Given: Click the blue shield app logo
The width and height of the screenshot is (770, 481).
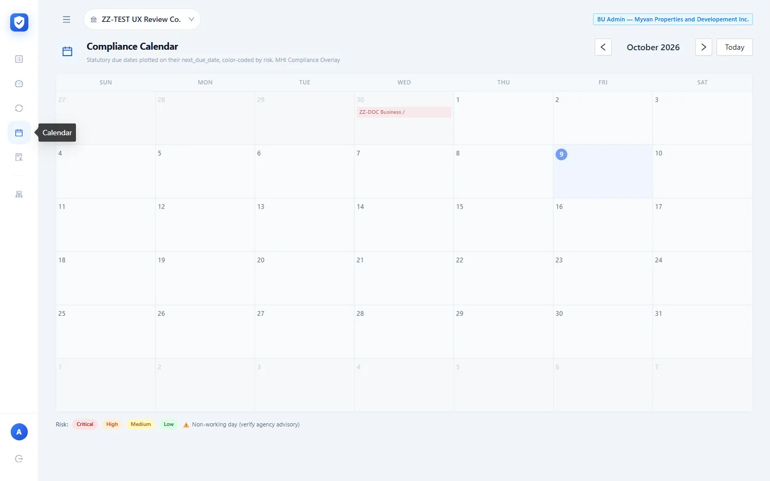Looking at the screenshot, I should pyautogui.click(x=19, y=22).
